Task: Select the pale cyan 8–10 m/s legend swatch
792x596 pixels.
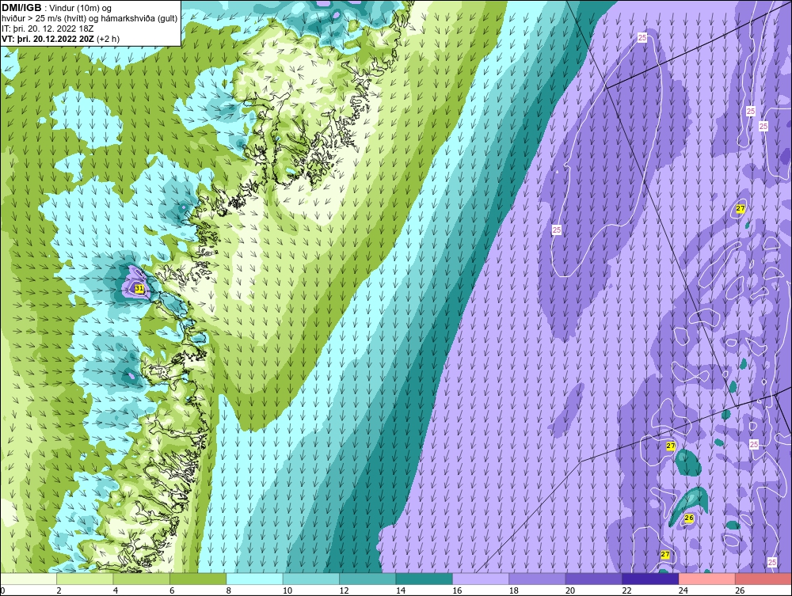Action: (x=254, y=579)
